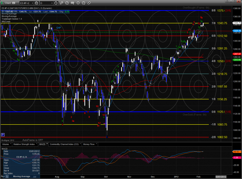Click the blue 1325.16 price marker

[237, 31]
